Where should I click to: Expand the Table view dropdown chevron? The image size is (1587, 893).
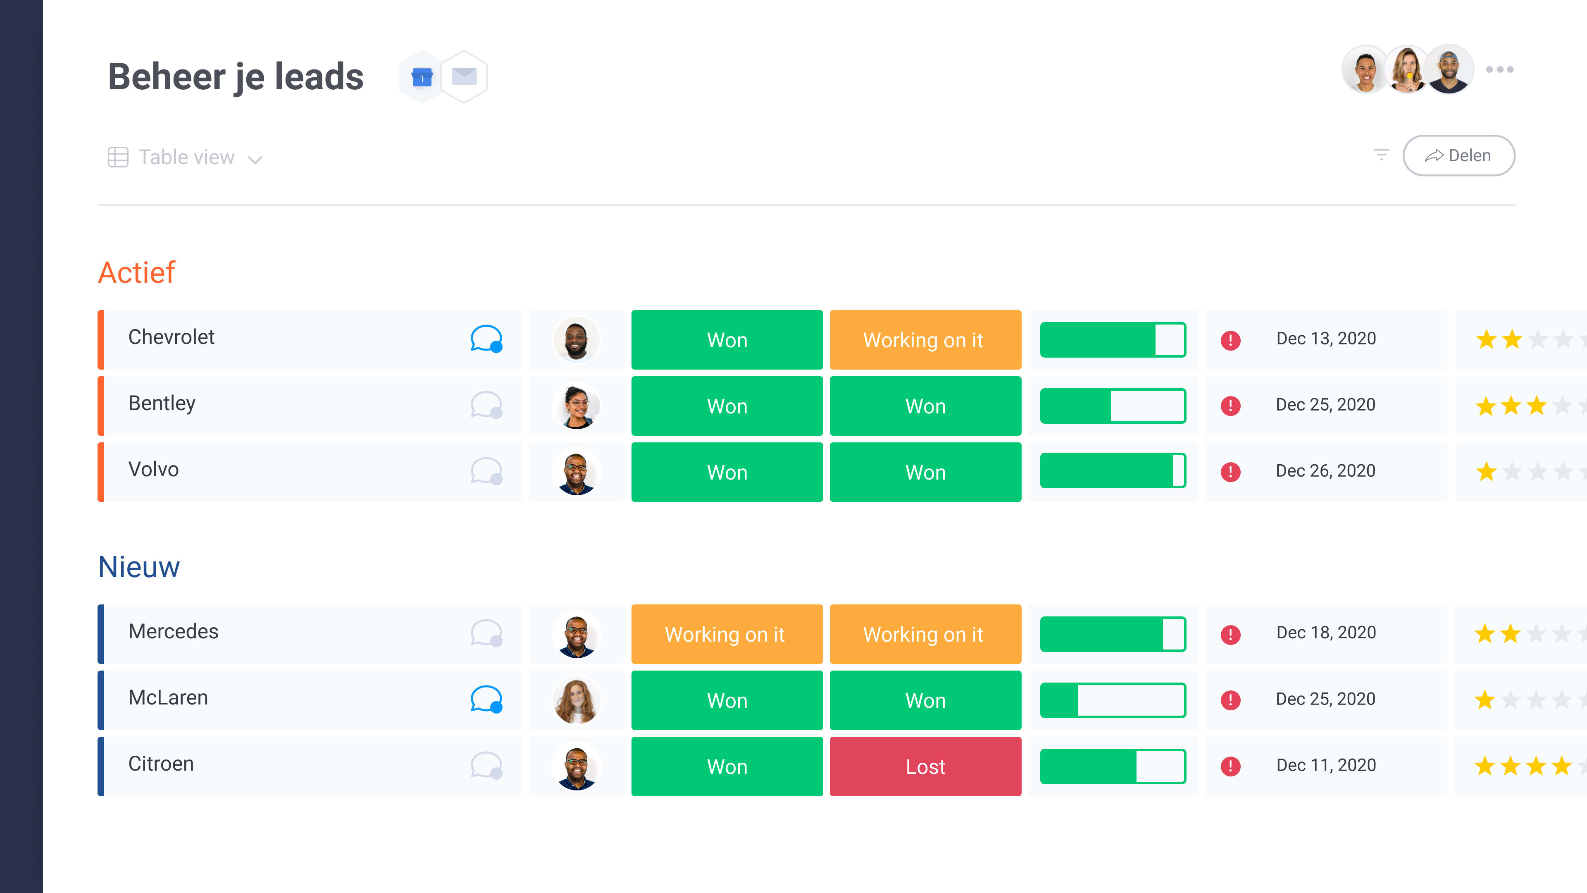255,160
